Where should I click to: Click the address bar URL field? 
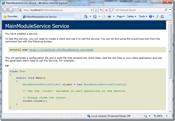point(55,10)
